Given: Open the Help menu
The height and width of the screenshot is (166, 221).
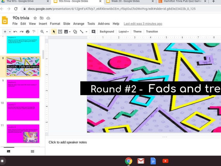Looking at the screenshot, I should point(116,24).
